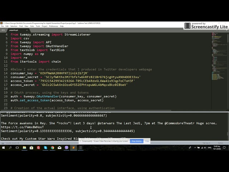Close the project5.py3 tab
Image resolution: width=229 pixels, height=172 pixels.
click(27, 30)
